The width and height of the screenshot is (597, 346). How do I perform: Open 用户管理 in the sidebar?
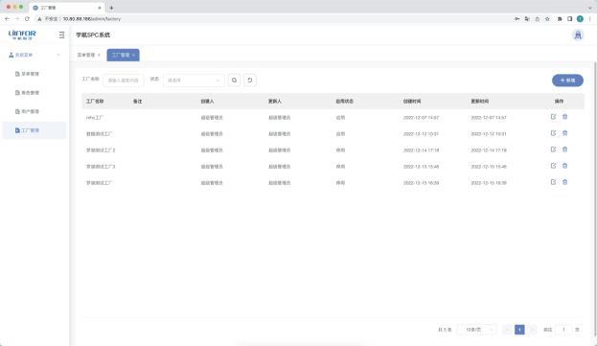coord(34,111)
